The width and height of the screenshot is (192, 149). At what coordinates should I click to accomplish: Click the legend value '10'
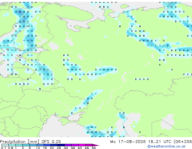38,148
